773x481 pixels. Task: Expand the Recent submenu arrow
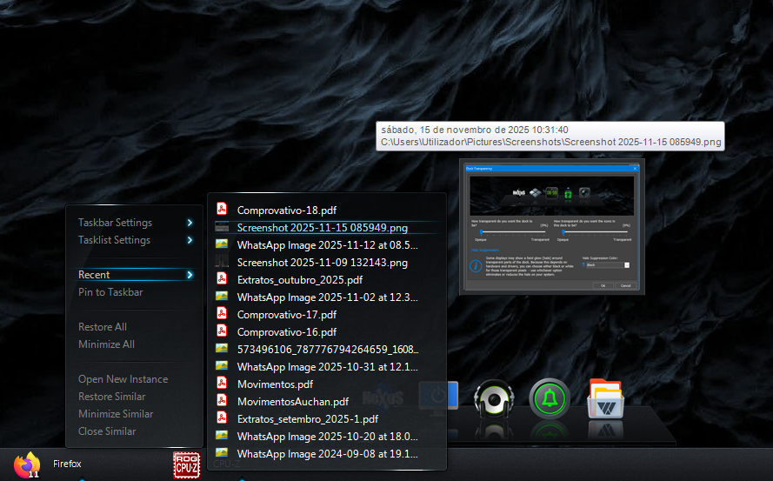point(190,275)
